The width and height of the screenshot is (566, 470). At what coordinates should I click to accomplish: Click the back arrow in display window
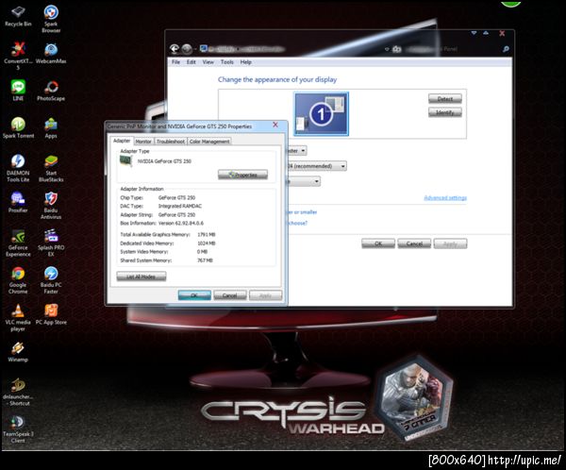pyautogui.click(x=175, y=48)
